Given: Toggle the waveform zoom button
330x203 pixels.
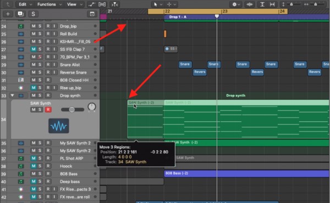Looking at the screenshot, I should tap(250, 4).
